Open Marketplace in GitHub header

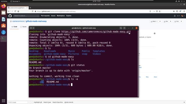pos(61,16)
